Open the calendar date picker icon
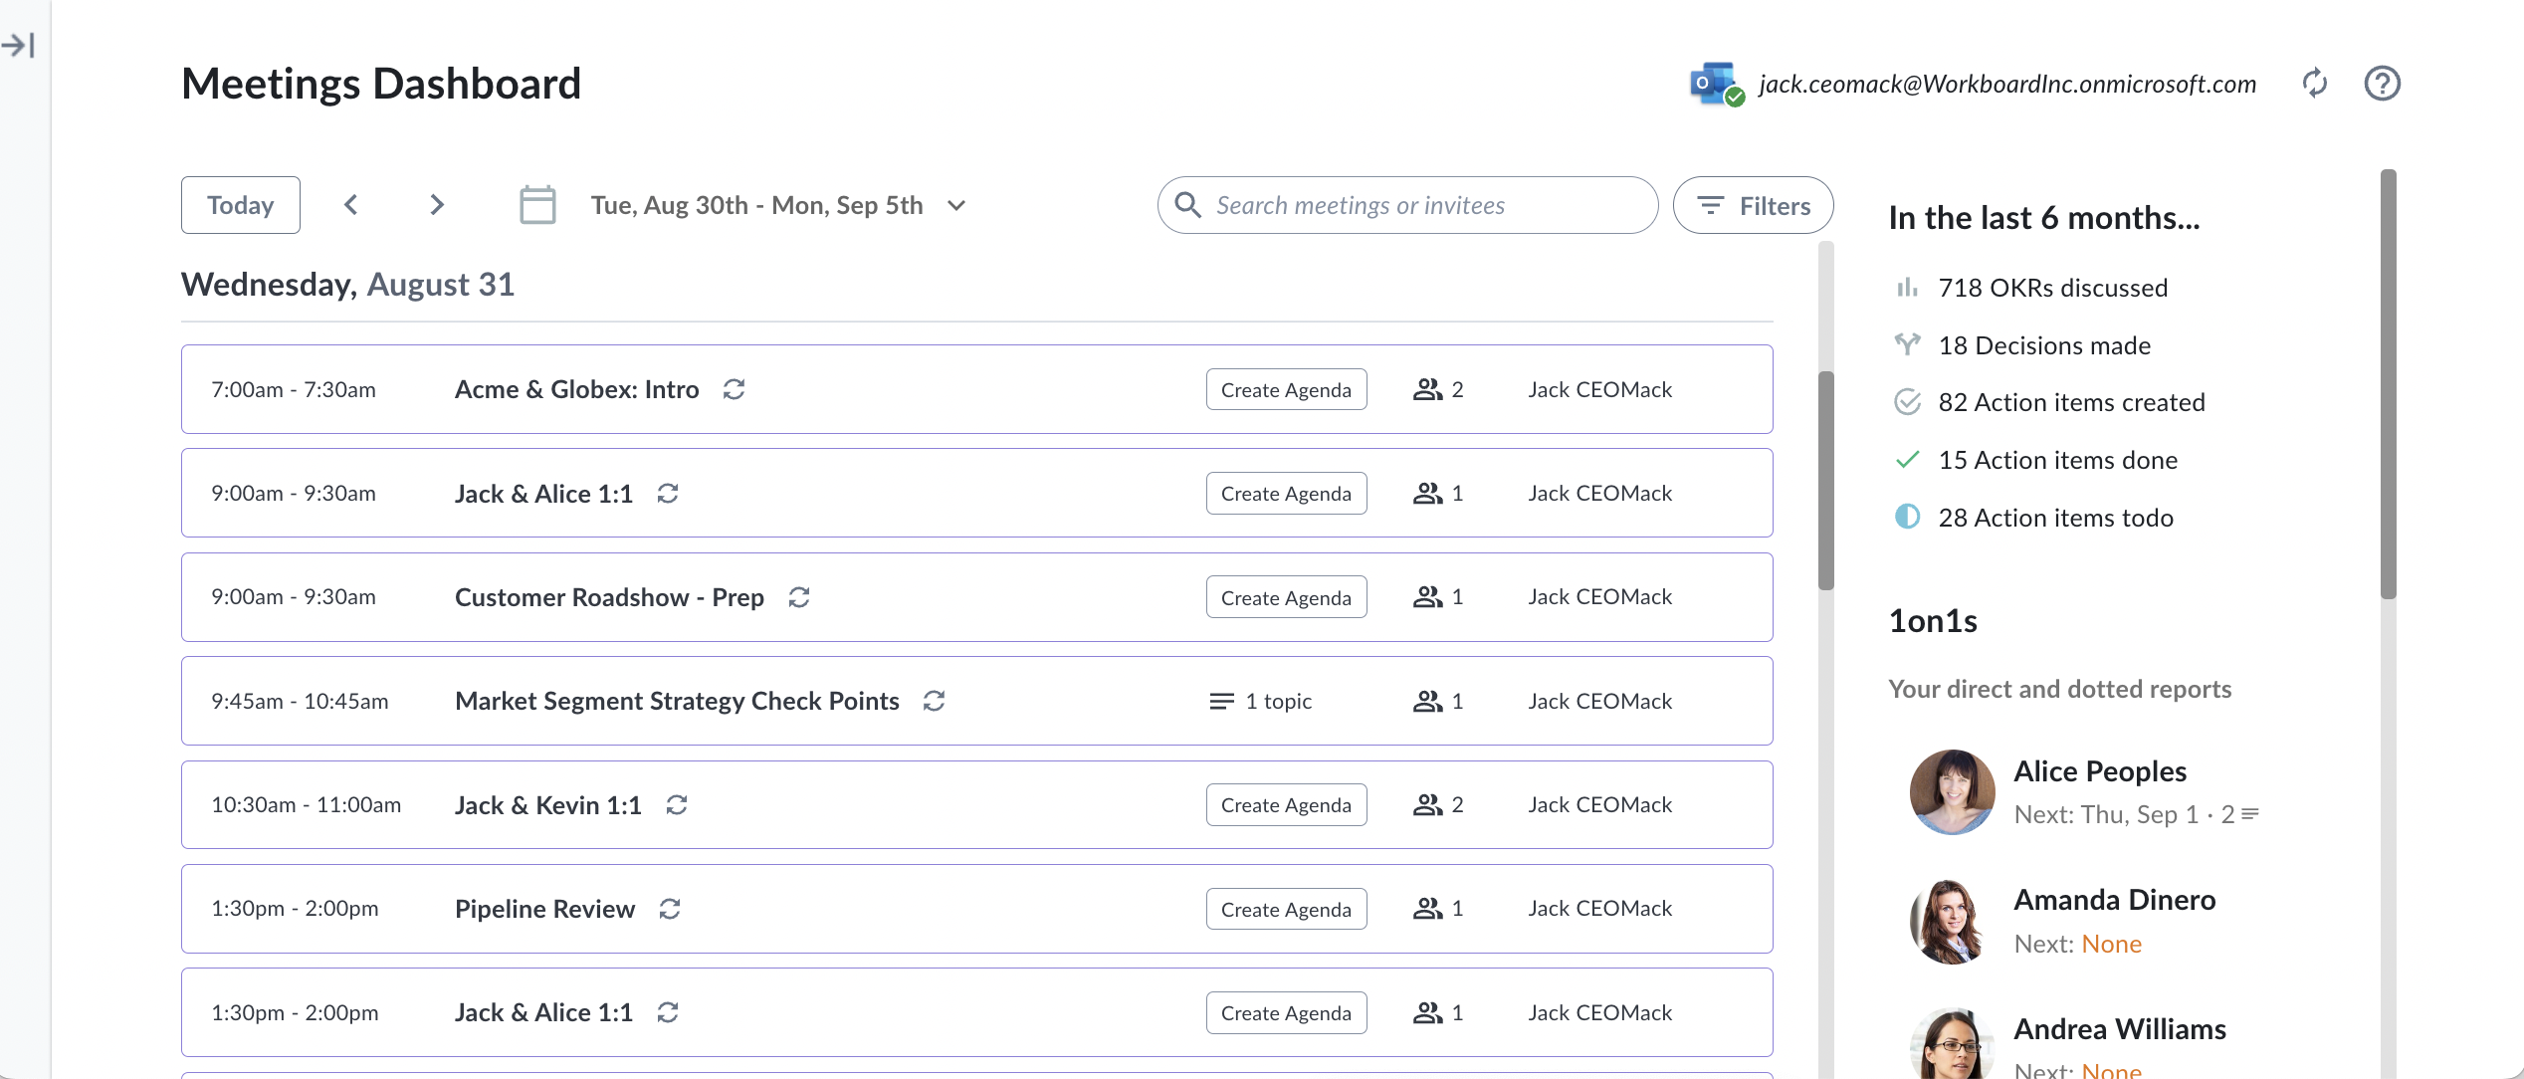 coord(538,205)
